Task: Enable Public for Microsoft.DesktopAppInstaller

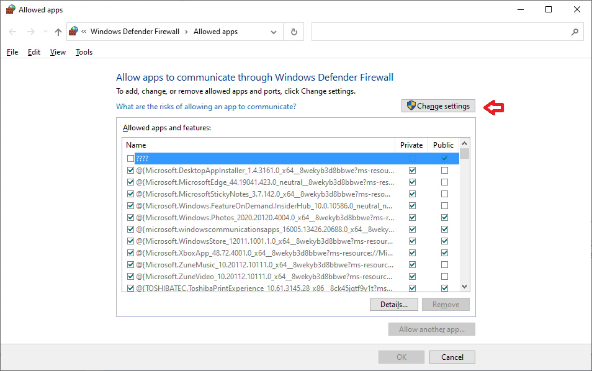Action: (x=444, y=171)
